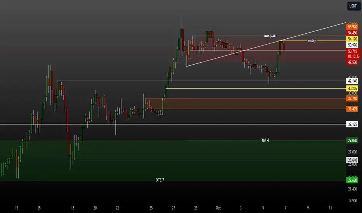The width and height of the screenshot is (362, 213).
Task: Click date 13 on time axis
Action: click(x=16, y=208)
